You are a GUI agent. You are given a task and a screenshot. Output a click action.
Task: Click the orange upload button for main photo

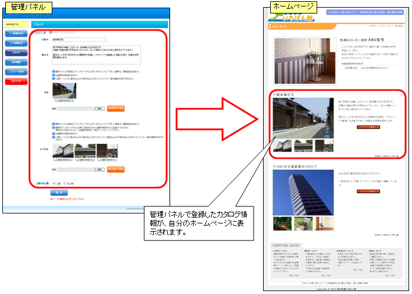tap(116, 108)
